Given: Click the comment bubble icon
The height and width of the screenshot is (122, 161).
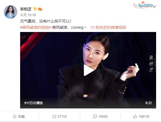Looking at the screenshot, I should 95,117.
